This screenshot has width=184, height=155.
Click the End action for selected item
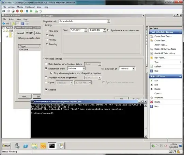[x=156, y=85]
